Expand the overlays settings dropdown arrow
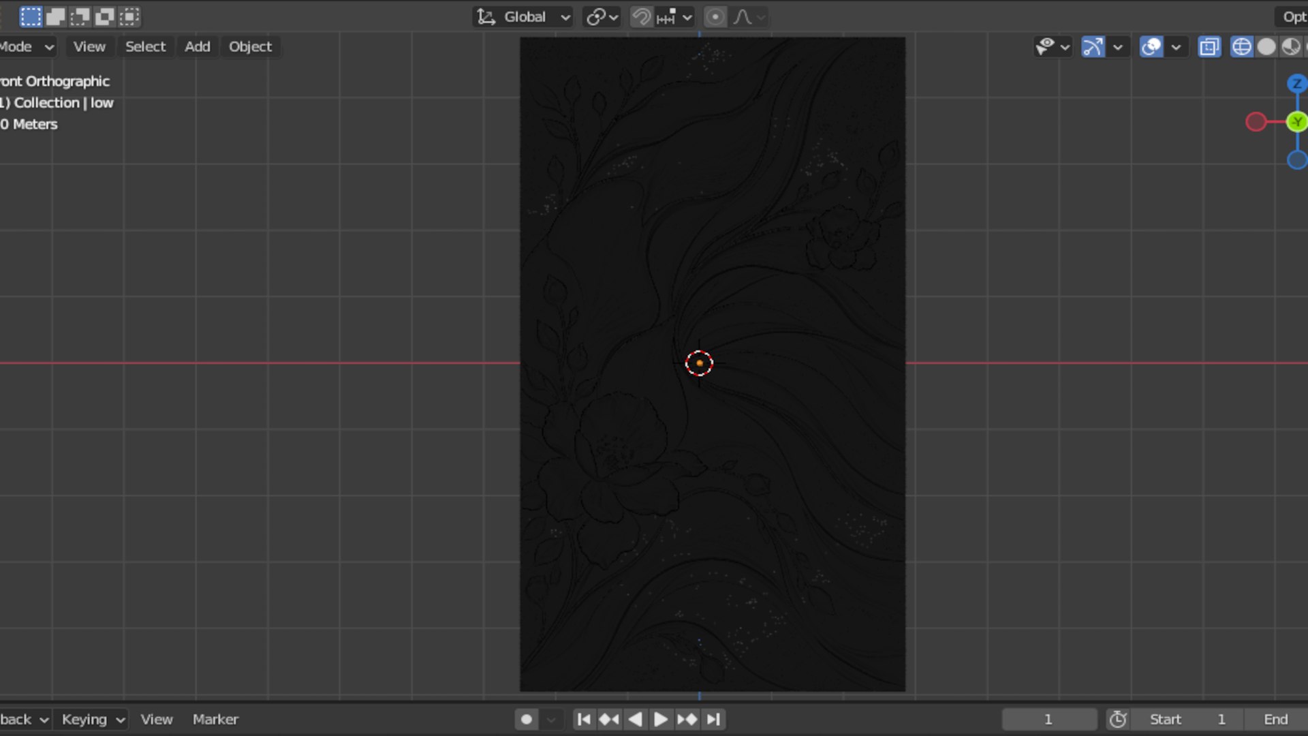Screen dimensions: 1308x736 click(x=1176, y=47)
